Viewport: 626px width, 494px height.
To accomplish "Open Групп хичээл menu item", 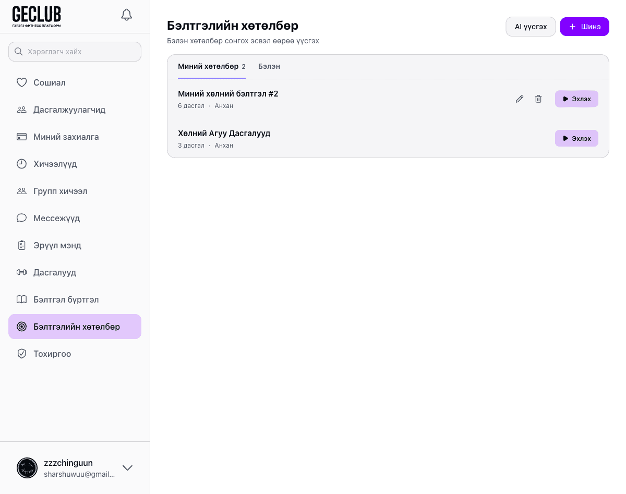I will coord(60,191).
